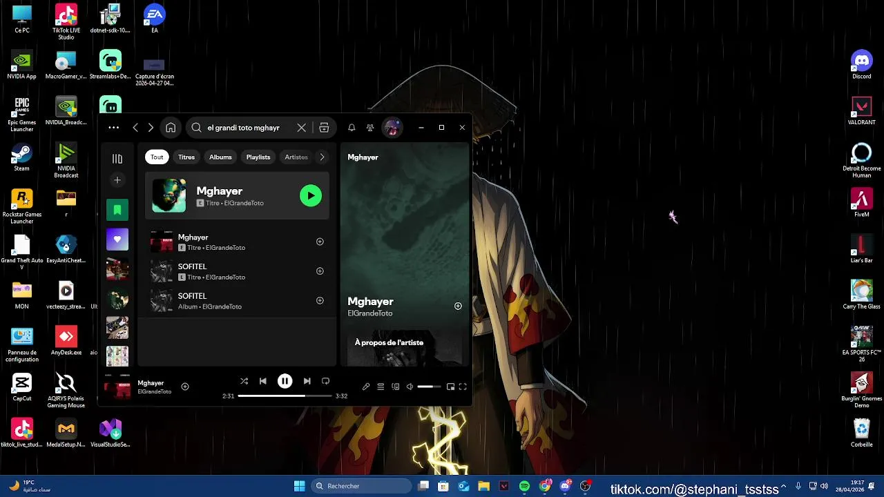
Task: Open Connect to a device
Action: click(396, 387)
